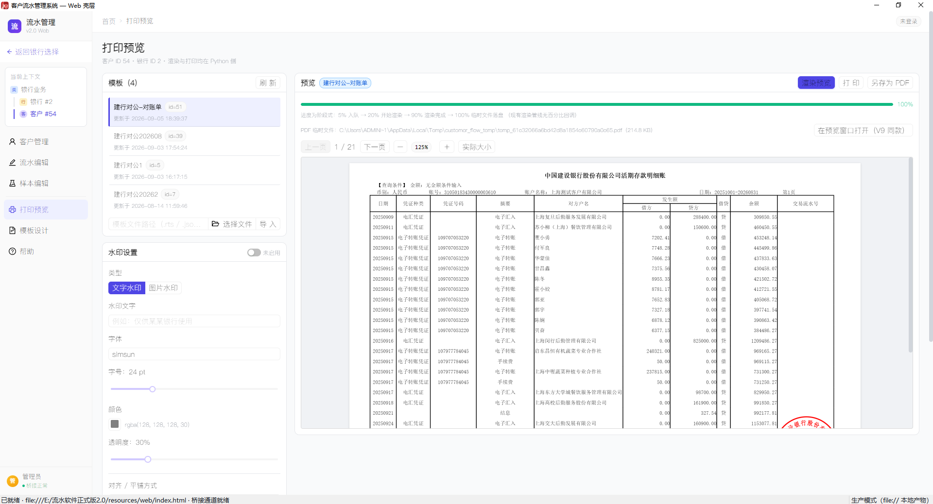The width and height of the screenshot is (933, 504).
Task: Open 模板设计 via its document icon
Action: 13,231
